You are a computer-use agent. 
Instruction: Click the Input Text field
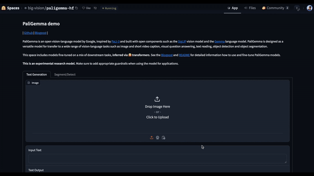pyautogui.click(x=157, y=159)
